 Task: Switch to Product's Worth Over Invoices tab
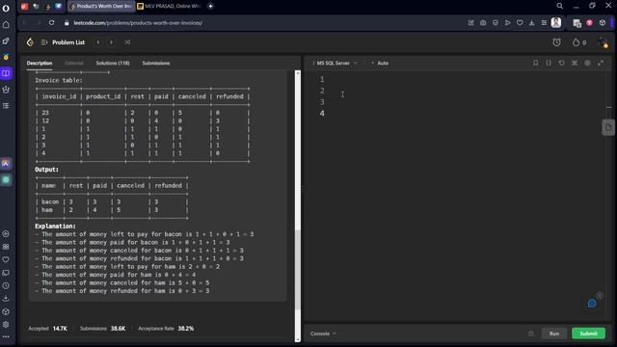click(100, 6)
